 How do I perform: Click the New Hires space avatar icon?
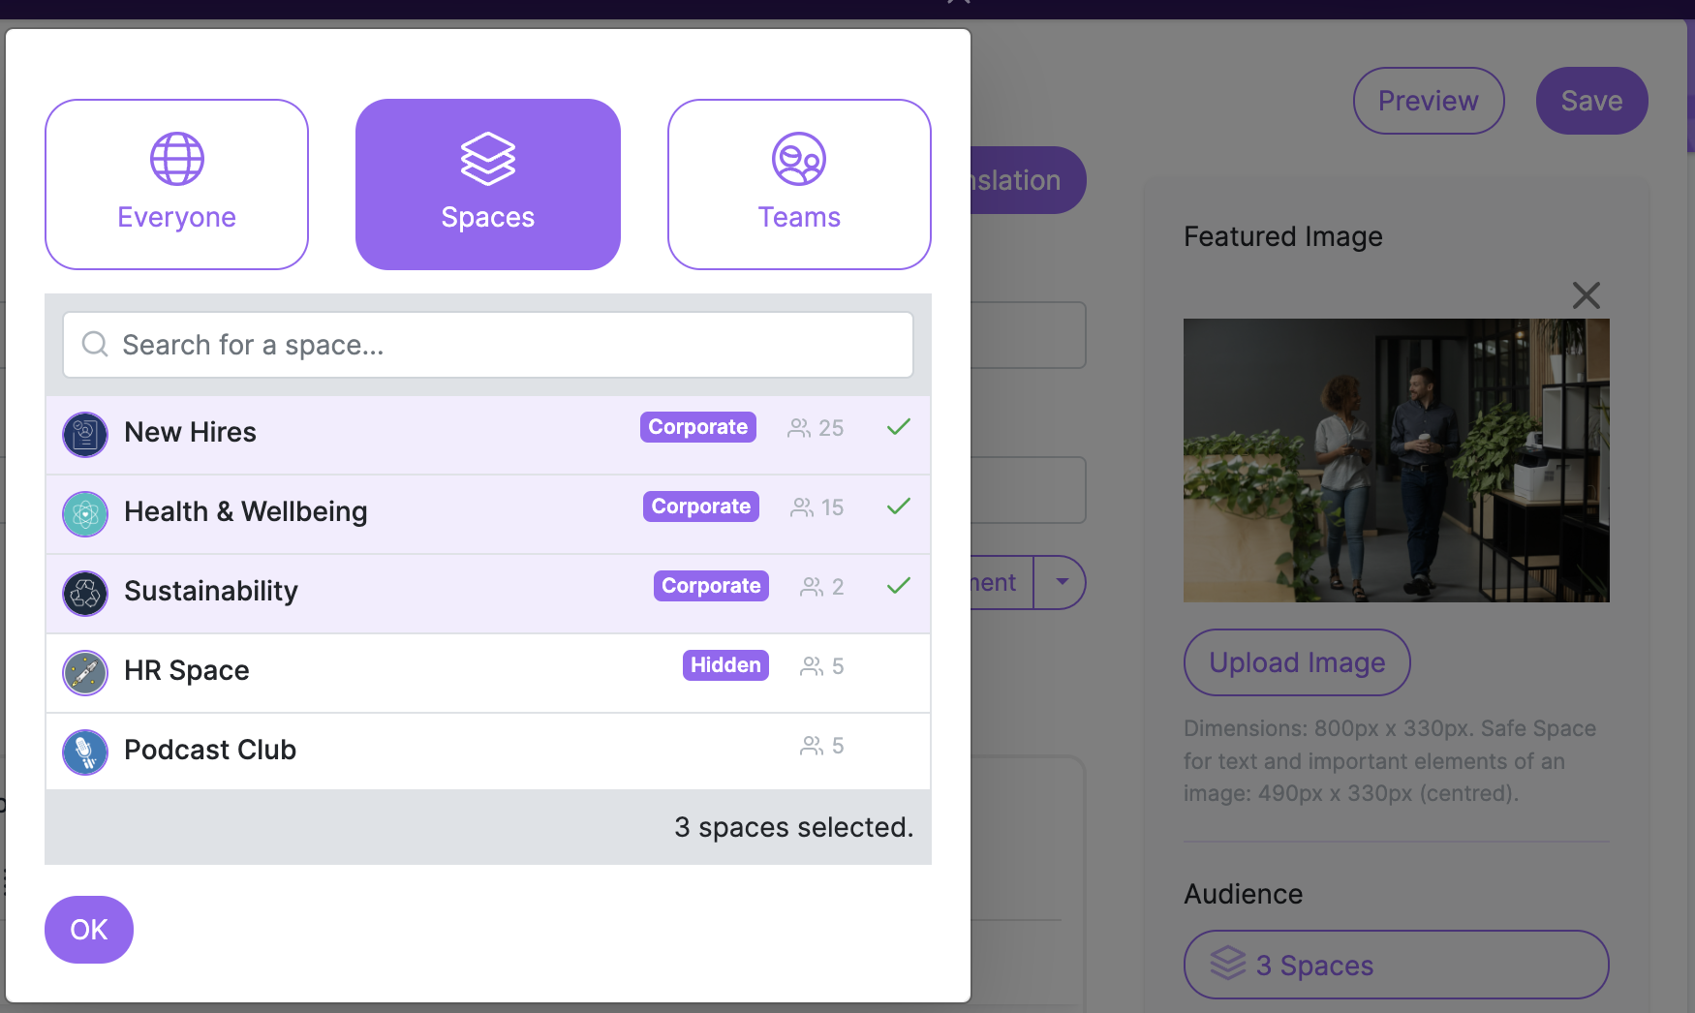pos(85,434)
